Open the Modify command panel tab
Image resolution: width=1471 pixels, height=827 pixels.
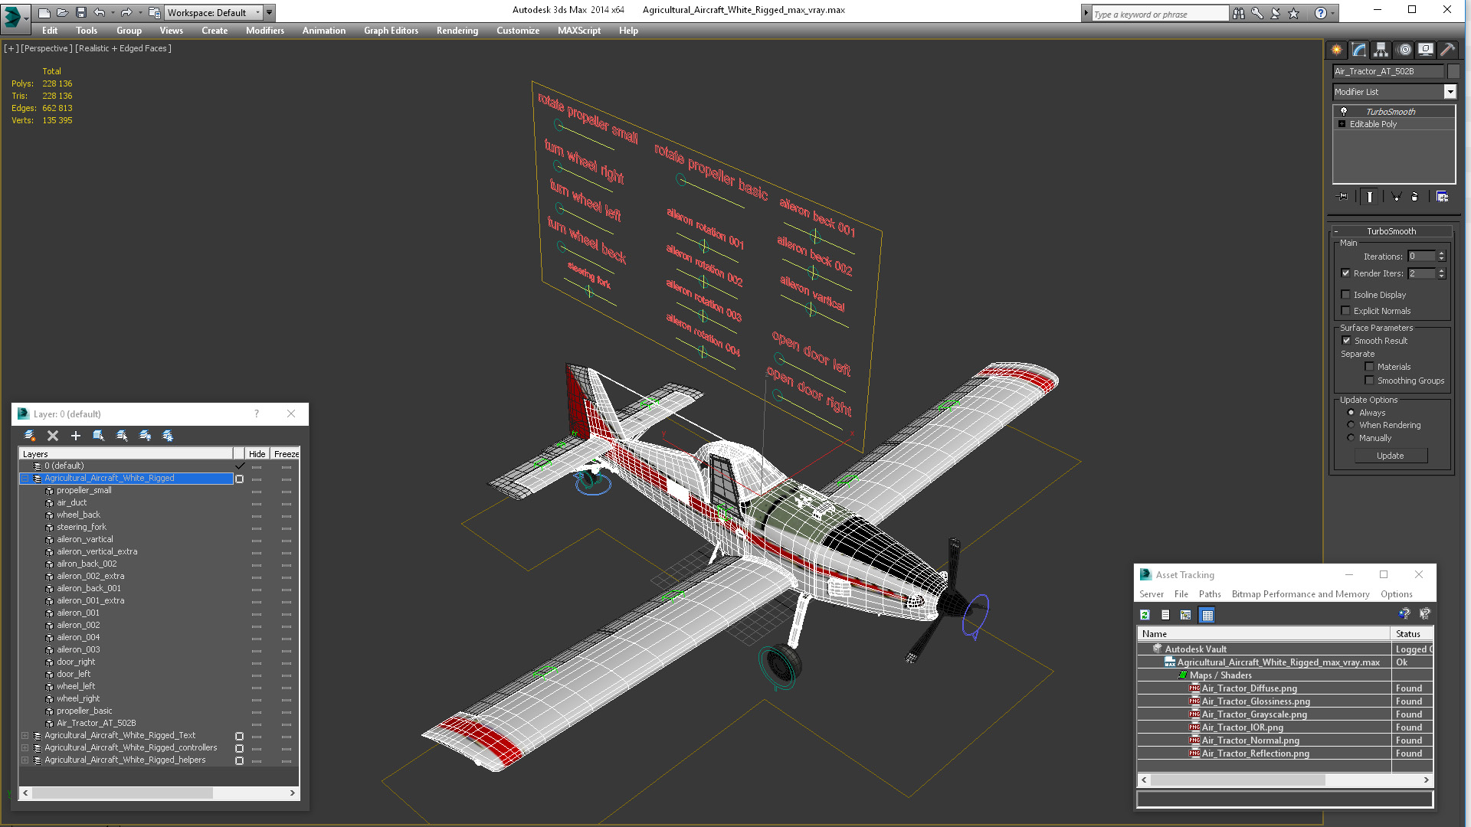pos(1358,50)
